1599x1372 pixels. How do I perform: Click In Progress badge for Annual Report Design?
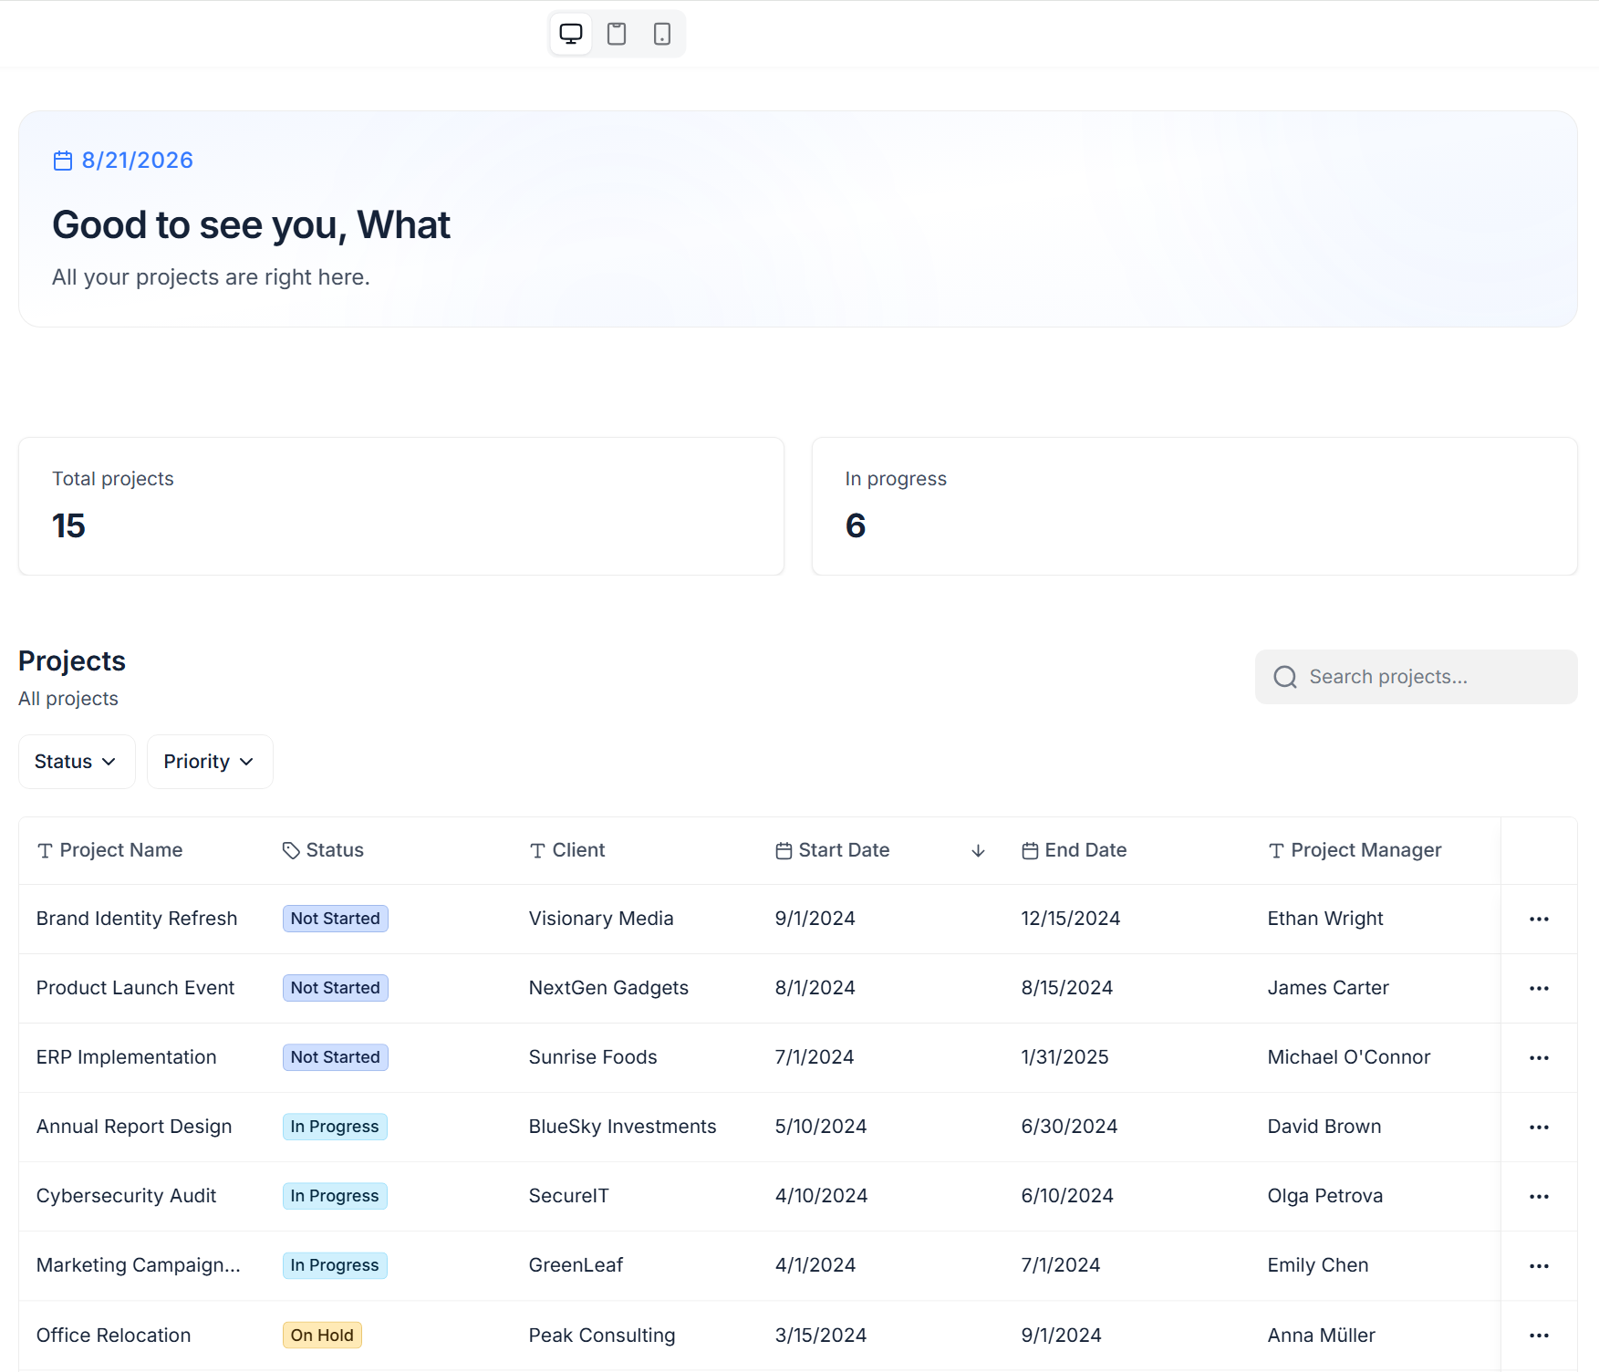tap(335, 1127)
